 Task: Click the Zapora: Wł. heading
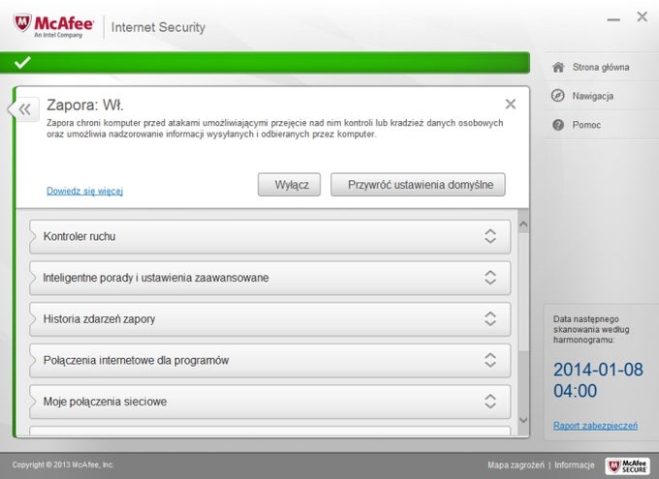tap(85, 105)
